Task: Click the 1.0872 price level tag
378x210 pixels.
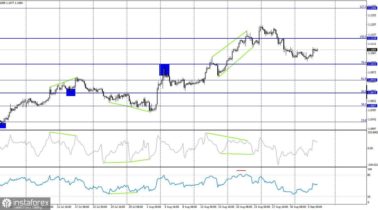Action: click(372, 93)
